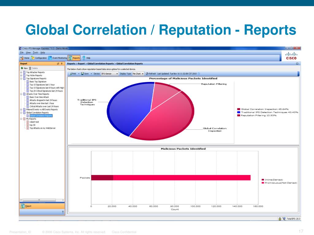
Task: Collapse the Top Signatures Reports node
Action: click(x=21, y=79)
